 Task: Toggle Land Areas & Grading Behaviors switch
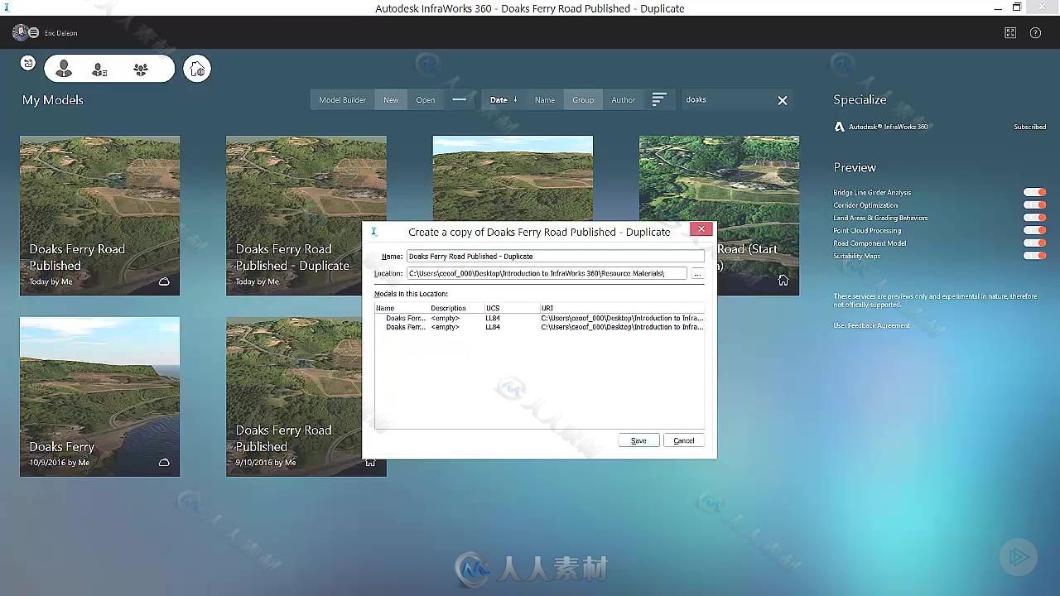1034,218
